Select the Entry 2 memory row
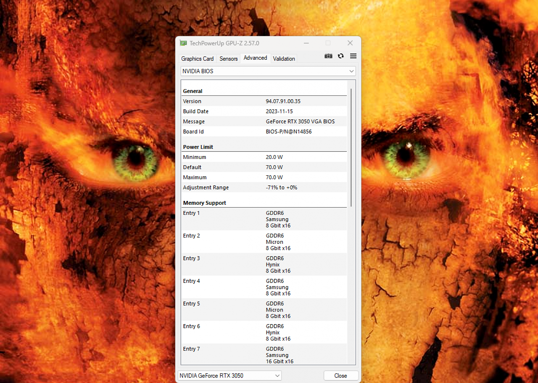Viewport: 538px width, 383px height. point(264,242)
